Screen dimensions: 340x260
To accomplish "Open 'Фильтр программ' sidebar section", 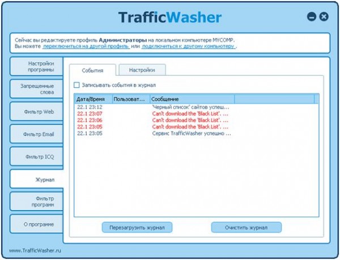I will point(36,202).
